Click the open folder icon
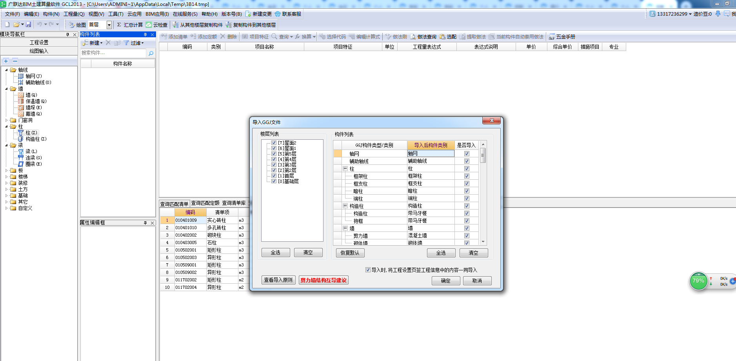 click(x=16, y=24)
